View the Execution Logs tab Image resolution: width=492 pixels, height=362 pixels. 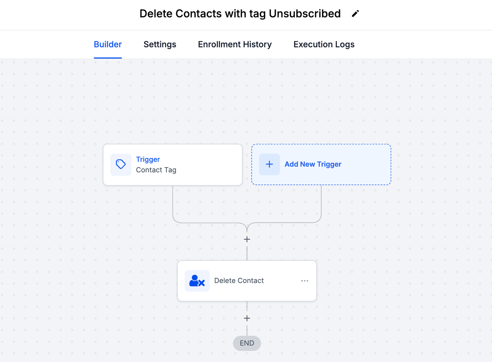coord(324,45)
